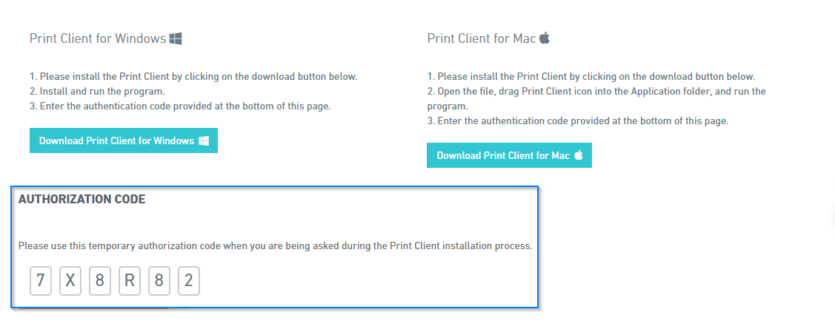Click the Windows logo beside the Print Client heading

pos(176,38)
